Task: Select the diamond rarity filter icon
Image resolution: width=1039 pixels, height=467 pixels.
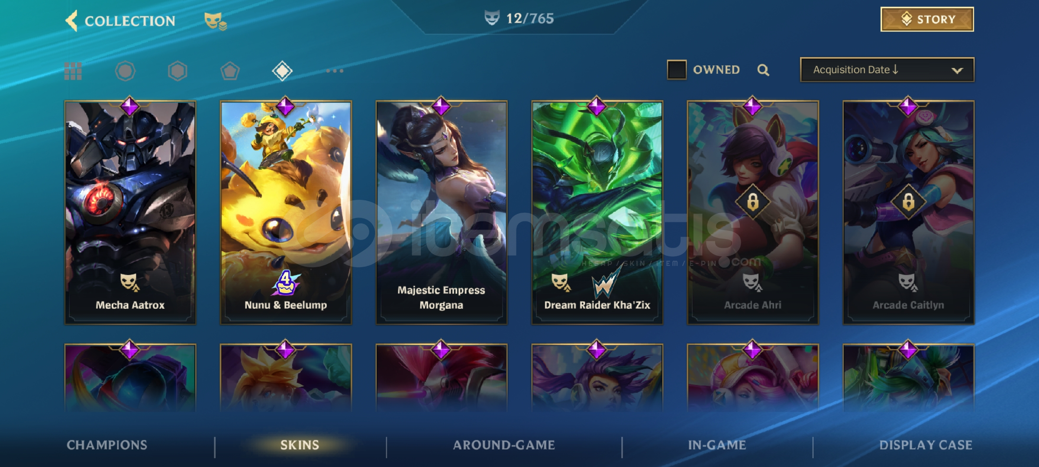Action: point(282,70)
